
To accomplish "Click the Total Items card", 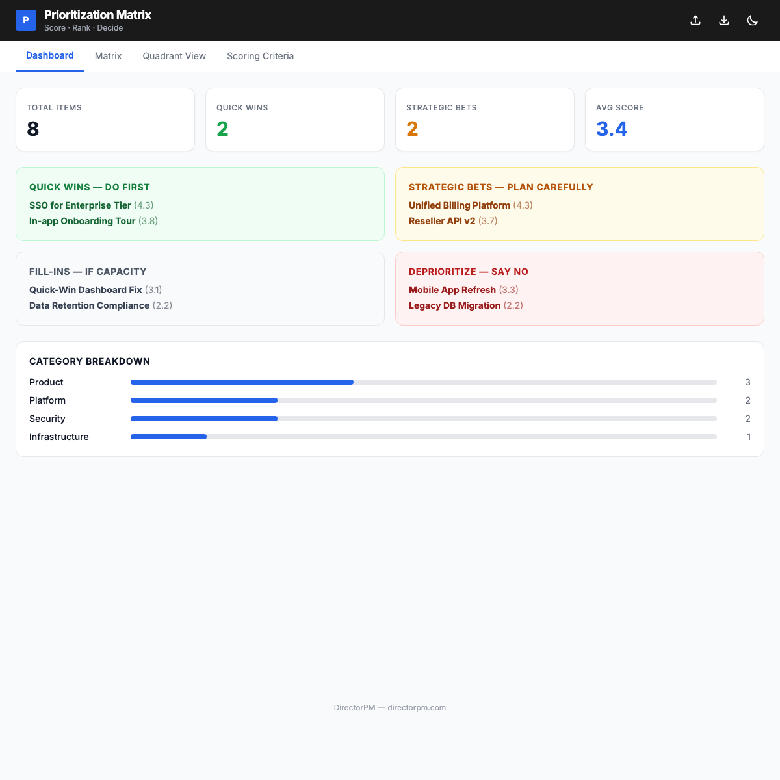I will tap(105, 120).
